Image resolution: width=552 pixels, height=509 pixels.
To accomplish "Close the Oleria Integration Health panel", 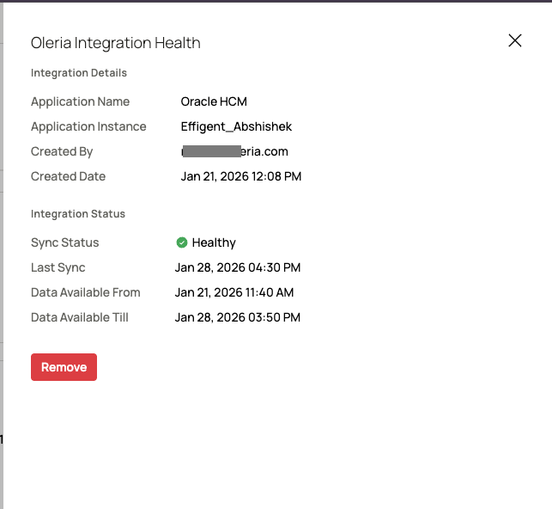I will tap(515, 40).
